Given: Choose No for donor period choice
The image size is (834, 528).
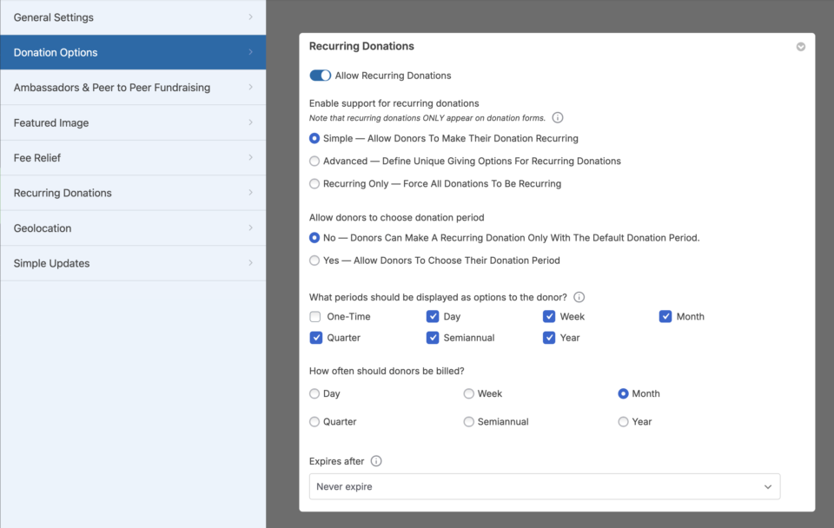Looking at the screenshot, I should click(314, 238).
